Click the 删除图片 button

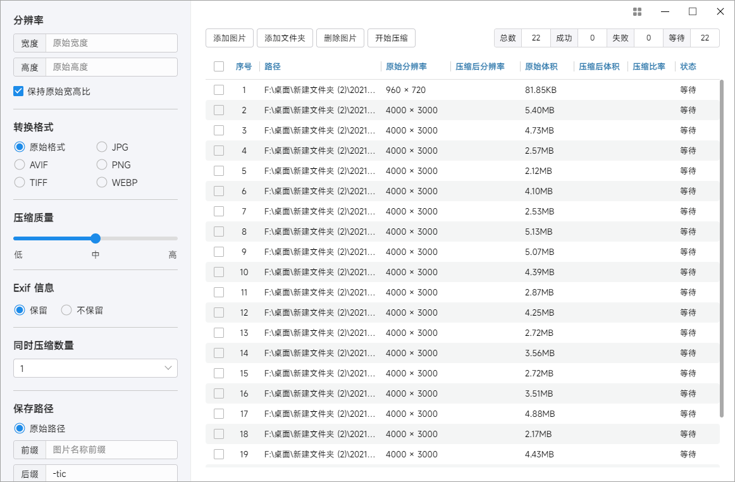click(340, 38)
